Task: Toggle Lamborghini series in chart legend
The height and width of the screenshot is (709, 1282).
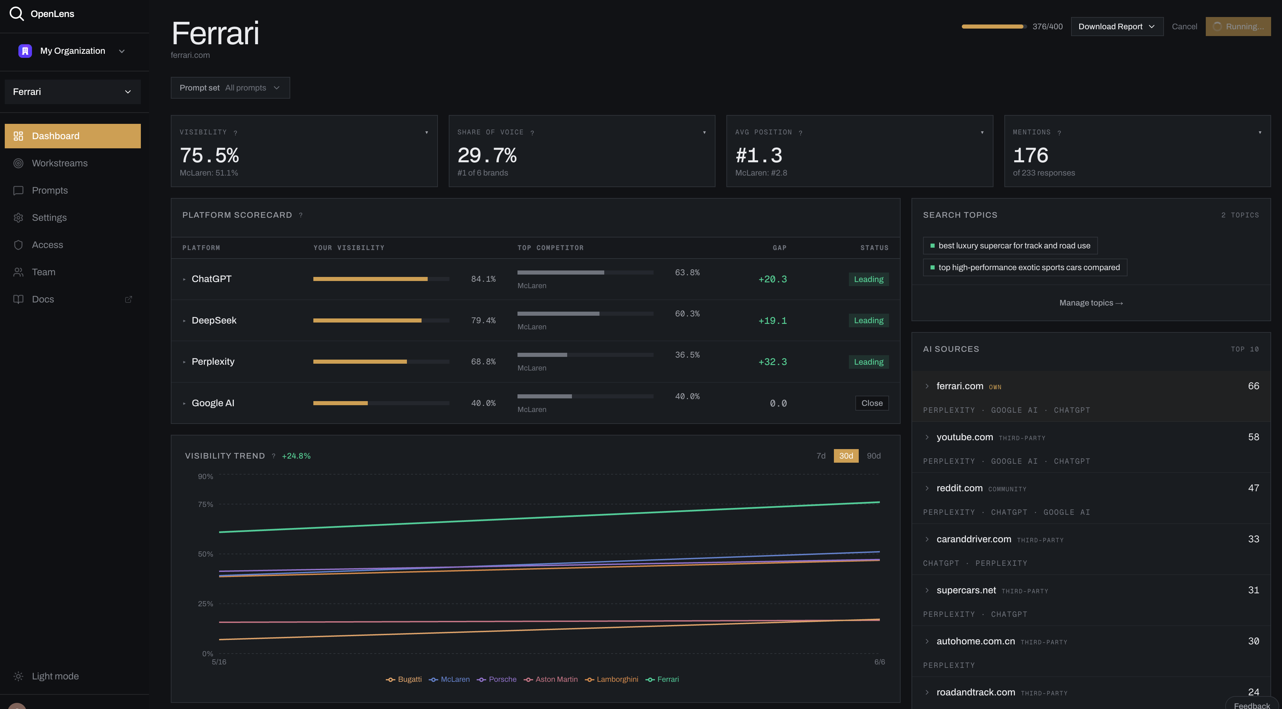Action: tap(611, 680)
